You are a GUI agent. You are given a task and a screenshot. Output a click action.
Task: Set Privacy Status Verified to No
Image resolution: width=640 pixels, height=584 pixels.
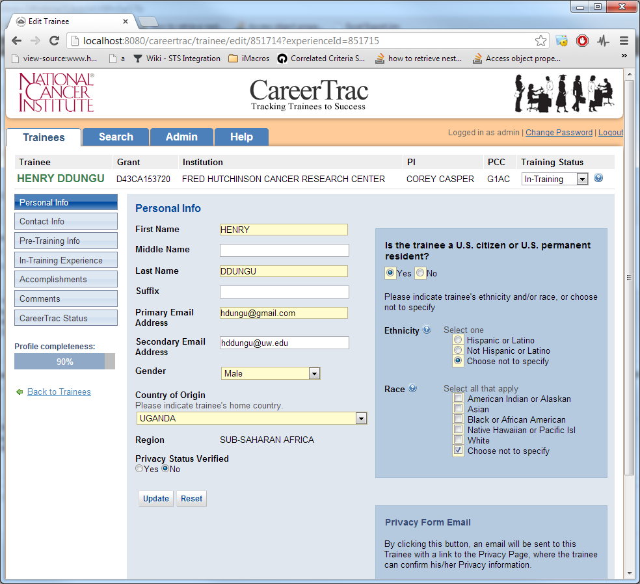click(165, 469)
